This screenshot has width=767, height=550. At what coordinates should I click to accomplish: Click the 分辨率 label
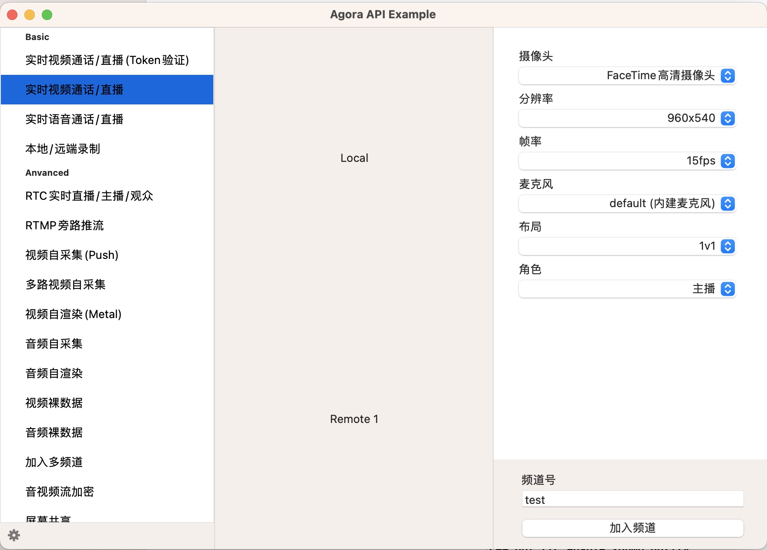click(x=536, y=99)
